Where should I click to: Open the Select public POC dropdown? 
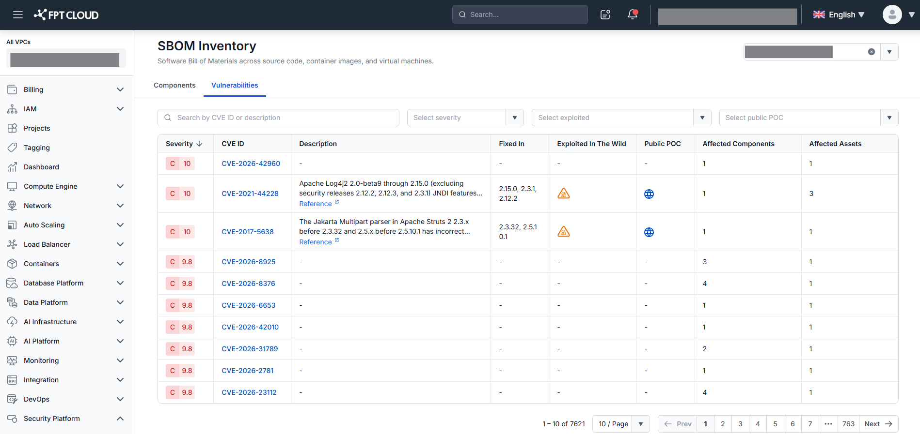[x=809, y=118]
